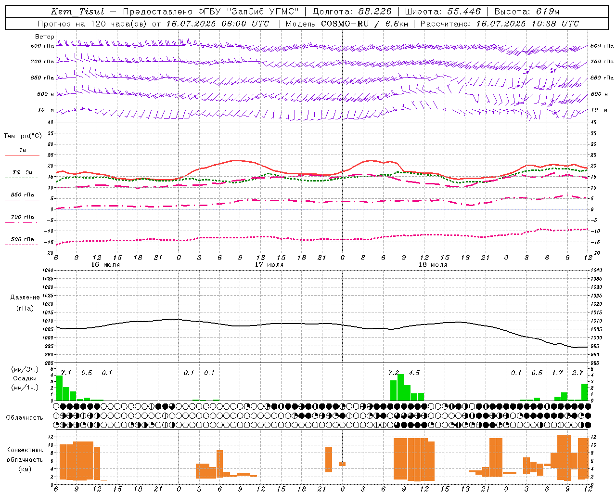Click the 2.7 precipitation total value
Screen dimensions: 616x493
click(x=577, y=373)
